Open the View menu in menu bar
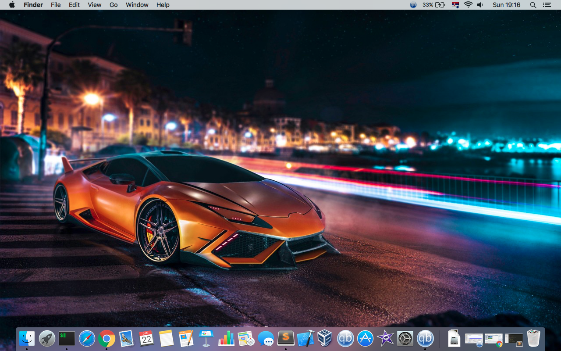 pos(94,5)
